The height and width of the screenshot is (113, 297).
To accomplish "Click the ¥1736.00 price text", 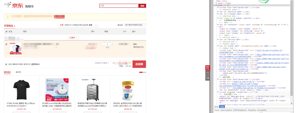I will coord(92,109).
